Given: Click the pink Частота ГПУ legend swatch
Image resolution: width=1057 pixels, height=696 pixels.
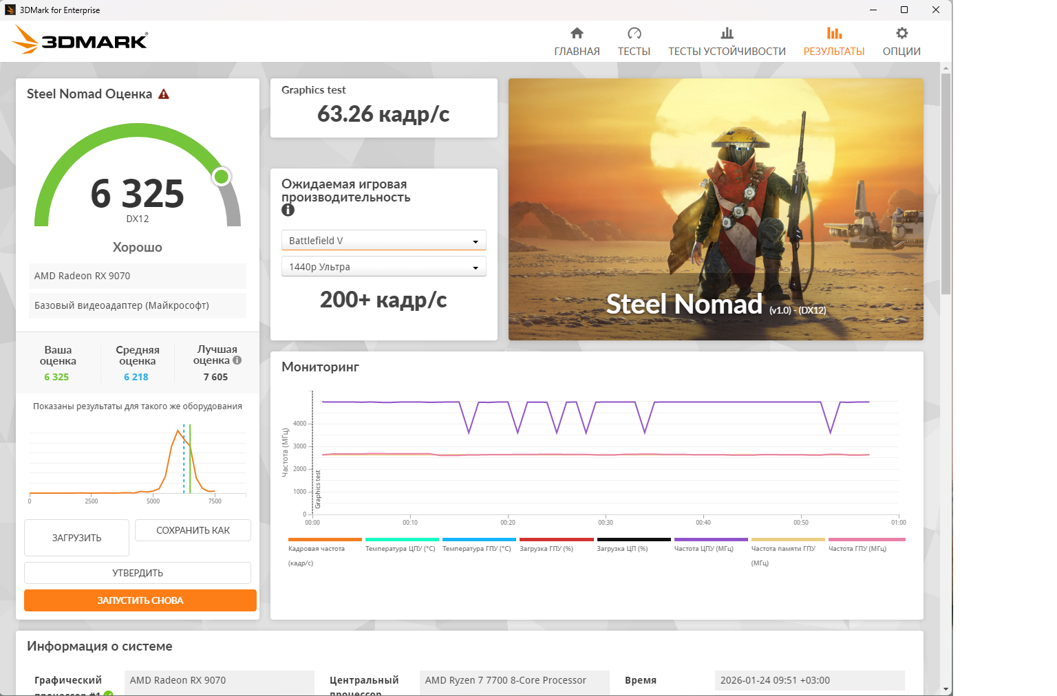Looking at the screenshot, I should point(867,539).
